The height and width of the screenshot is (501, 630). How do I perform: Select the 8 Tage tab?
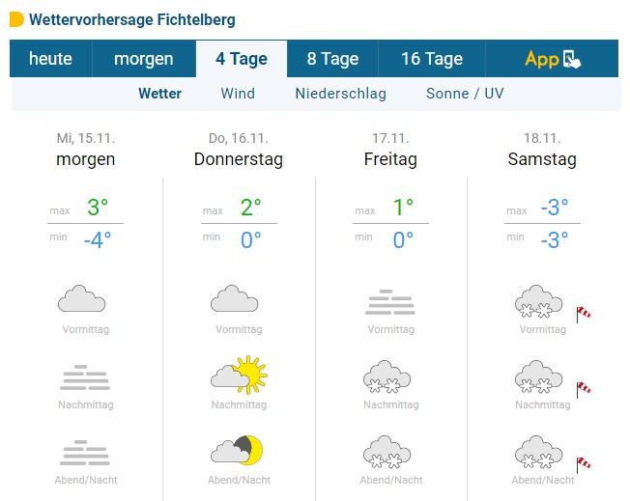click(x=332, y=59)
